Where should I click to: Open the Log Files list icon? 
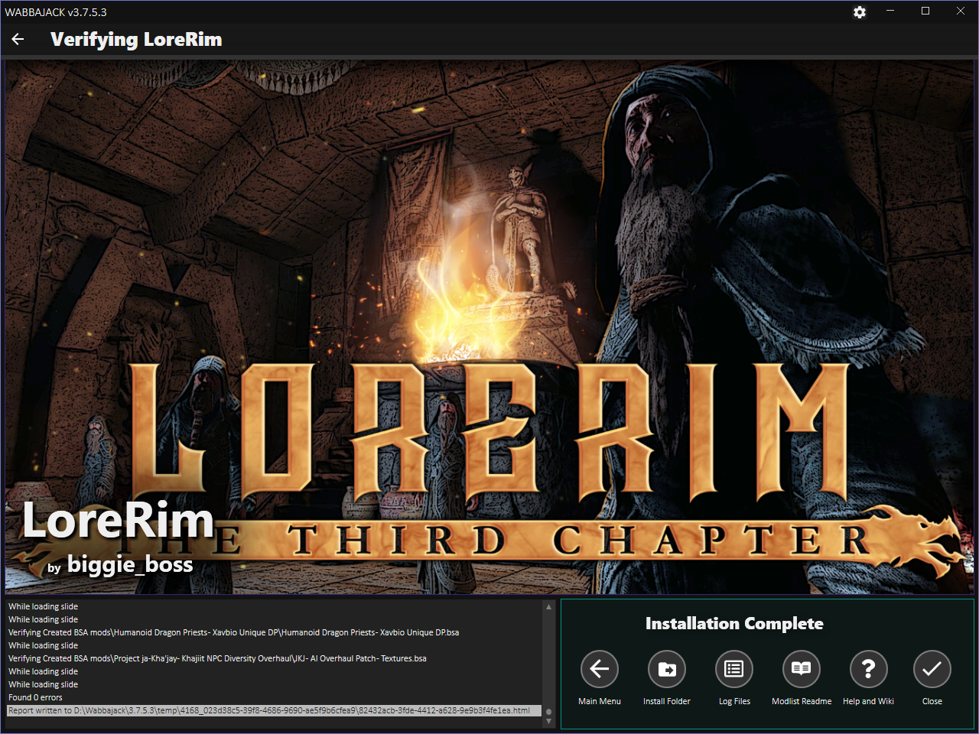click(x=734, y=669)
